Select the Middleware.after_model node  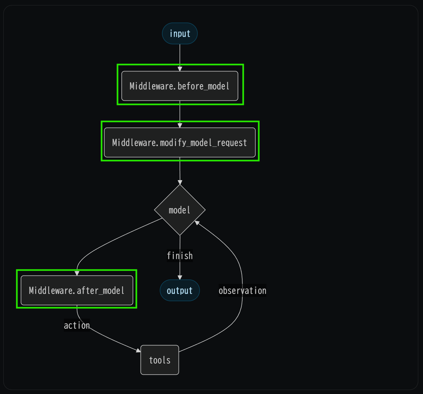pos(77,290)
